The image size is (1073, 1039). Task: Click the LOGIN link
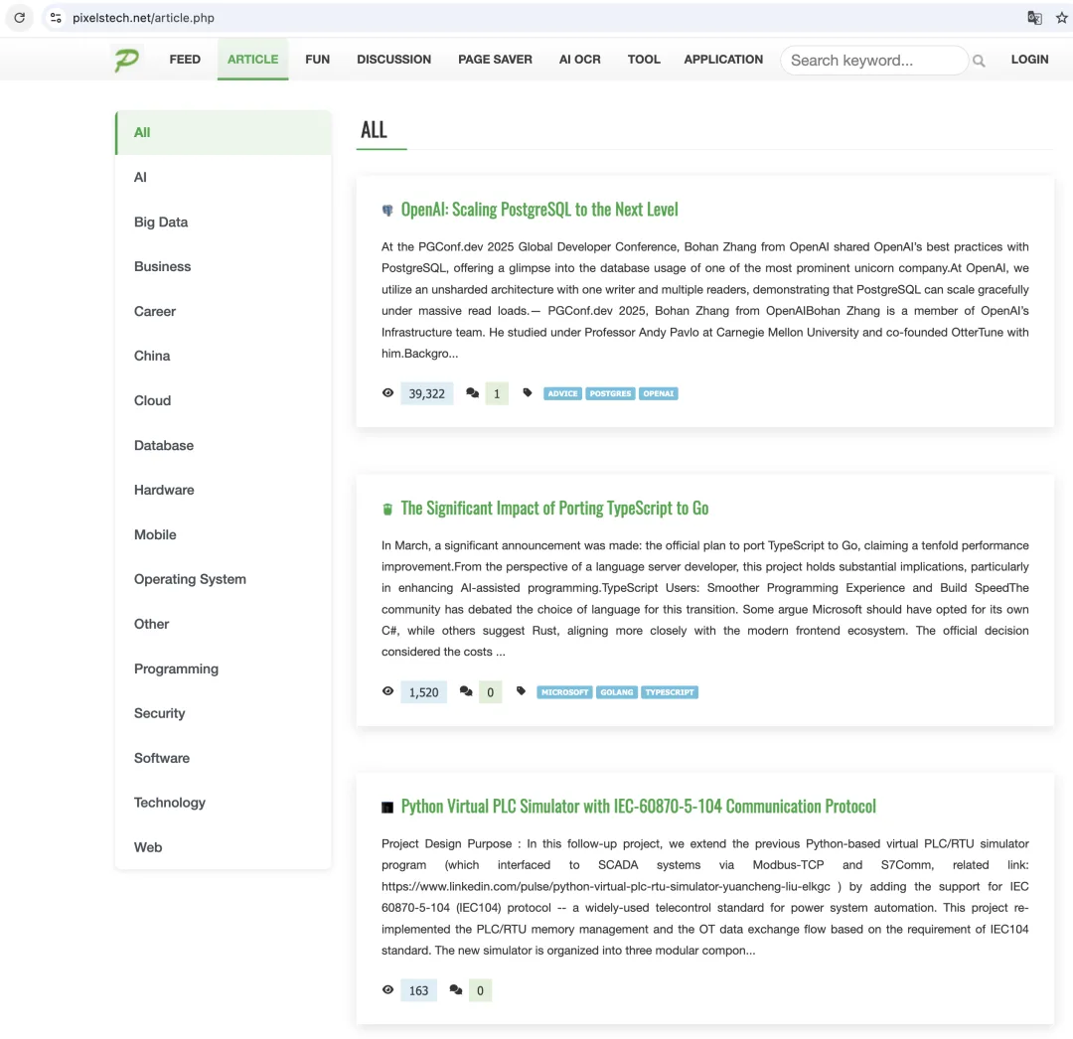(x=1029, y=60)
